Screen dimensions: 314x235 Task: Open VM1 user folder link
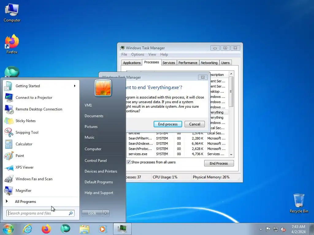pyautogui.click(x=88, y=105)
